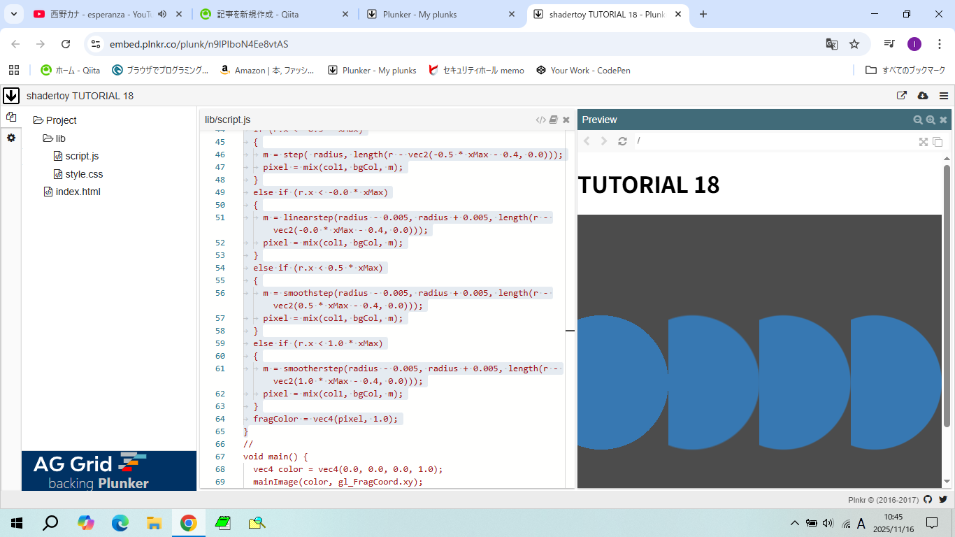955x537 pixels.
Task: Go back in the preview browser
Action: pos(587,141)
